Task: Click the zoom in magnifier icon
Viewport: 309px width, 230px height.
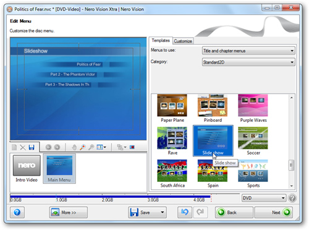Action: coord(83,147)
